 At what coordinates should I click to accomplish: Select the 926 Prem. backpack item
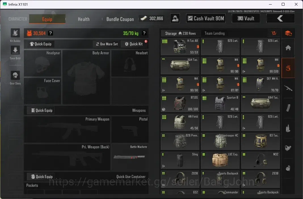tap(180, 141)
